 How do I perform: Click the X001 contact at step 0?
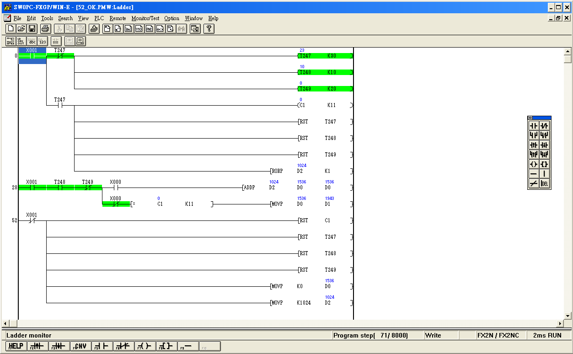click(32, 56)
